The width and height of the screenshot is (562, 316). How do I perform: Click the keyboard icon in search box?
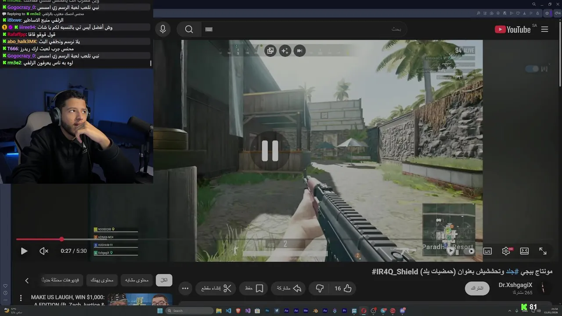209,29
